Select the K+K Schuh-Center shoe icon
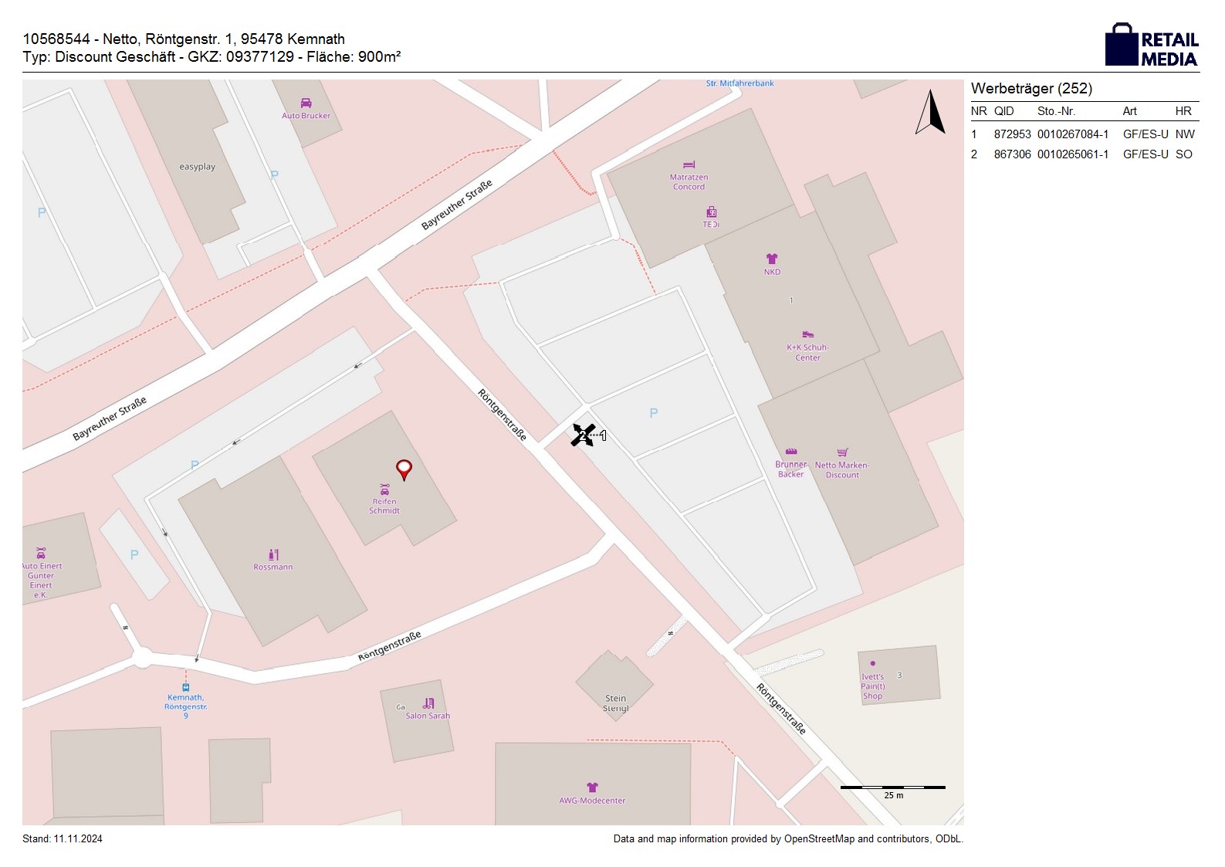The height and width of the screenshot is (867, 1225). click(x=807, y=334)
